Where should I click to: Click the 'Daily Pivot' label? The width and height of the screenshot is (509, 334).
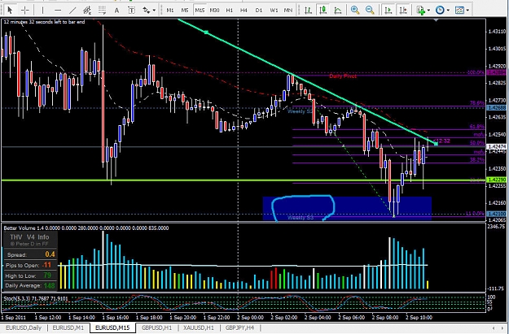click(343, 76)
